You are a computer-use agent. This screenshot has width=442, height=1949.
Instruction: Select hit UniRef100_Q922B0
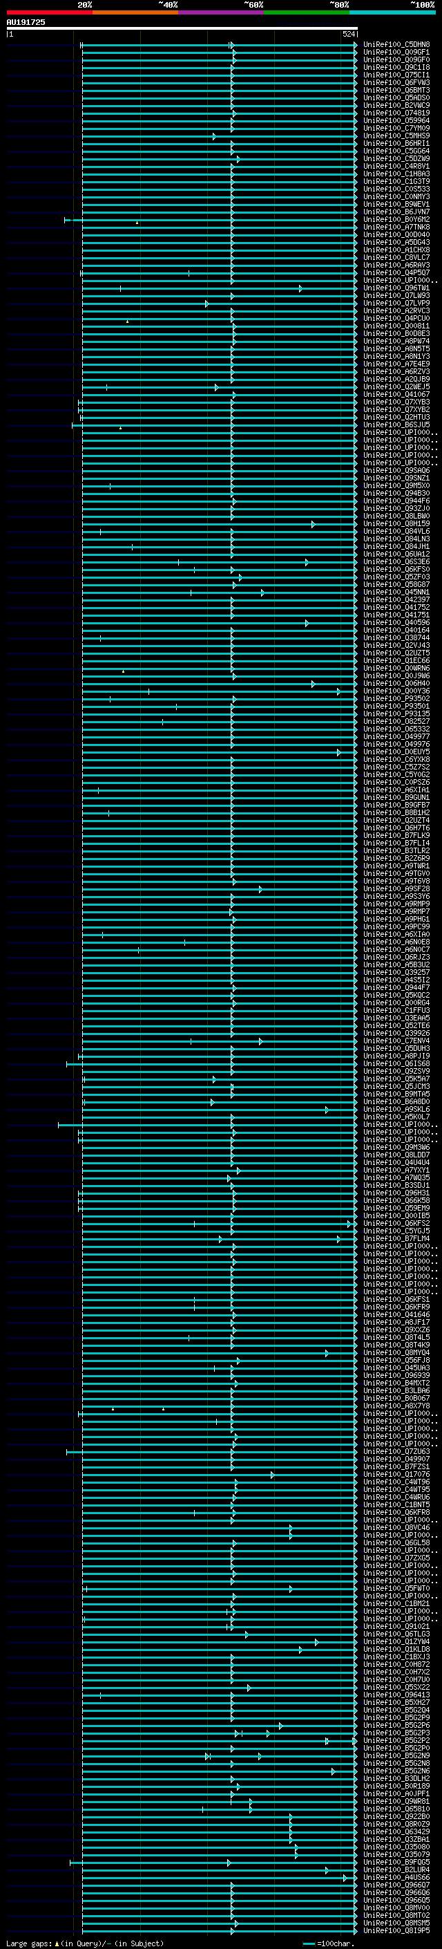coord(396,1816)
